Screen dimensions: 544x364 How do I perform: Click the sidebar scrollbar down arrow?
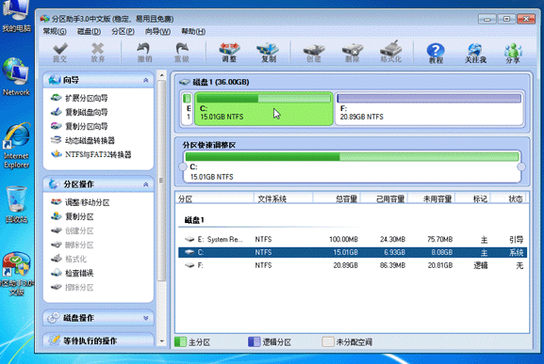(x=161, y=341)
